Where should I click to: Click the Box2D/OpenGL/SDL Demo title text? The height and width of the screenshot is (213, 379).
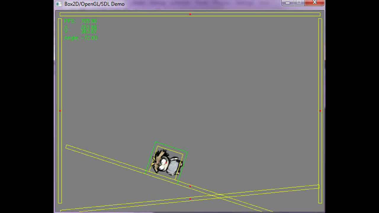click(x=94, y=4)
